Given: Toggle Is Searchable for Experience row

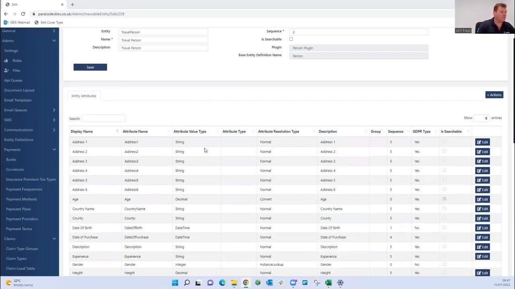Looking at the screenshot, I should 444,256.
